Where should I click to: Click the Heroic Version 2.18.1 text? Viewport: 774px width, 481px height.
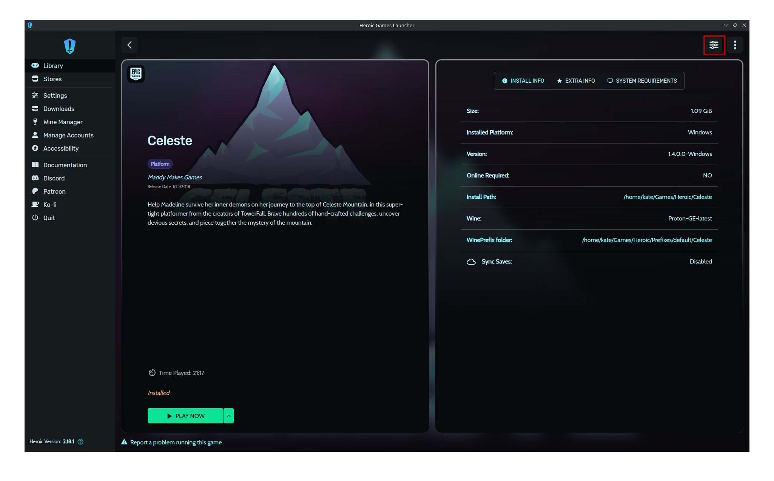[x=52, y=442]
